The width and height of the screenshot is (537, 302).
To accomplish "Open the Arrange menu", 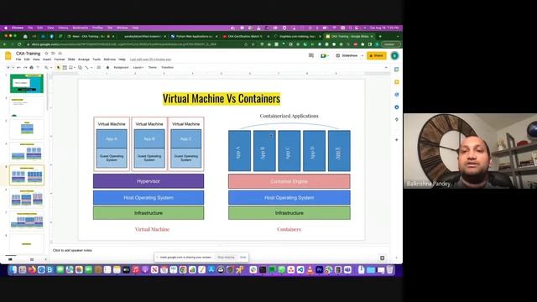I will [84, 60].
